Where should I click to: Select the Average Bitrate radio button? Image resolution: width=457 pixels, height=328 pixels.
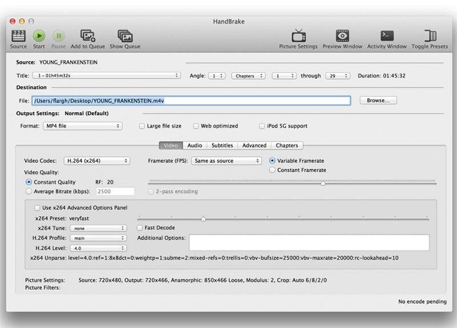click(29, 192)
